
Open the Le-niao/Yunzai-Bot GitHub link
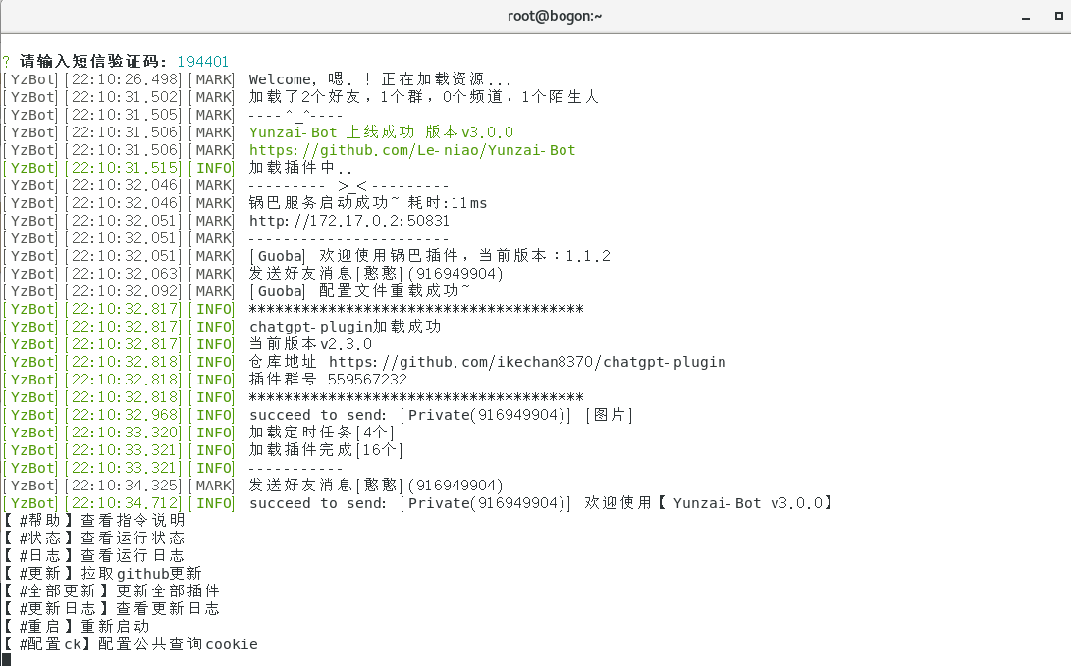412,150
